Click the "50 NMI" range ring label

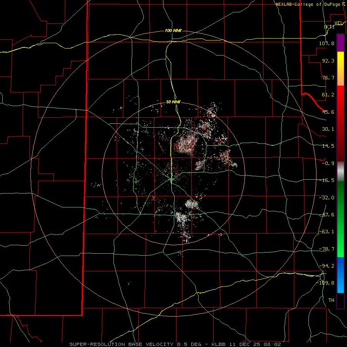click(x=173, y=102)
